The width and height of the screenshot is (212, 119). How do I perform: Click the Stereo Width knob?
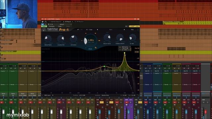click(120, 38)
